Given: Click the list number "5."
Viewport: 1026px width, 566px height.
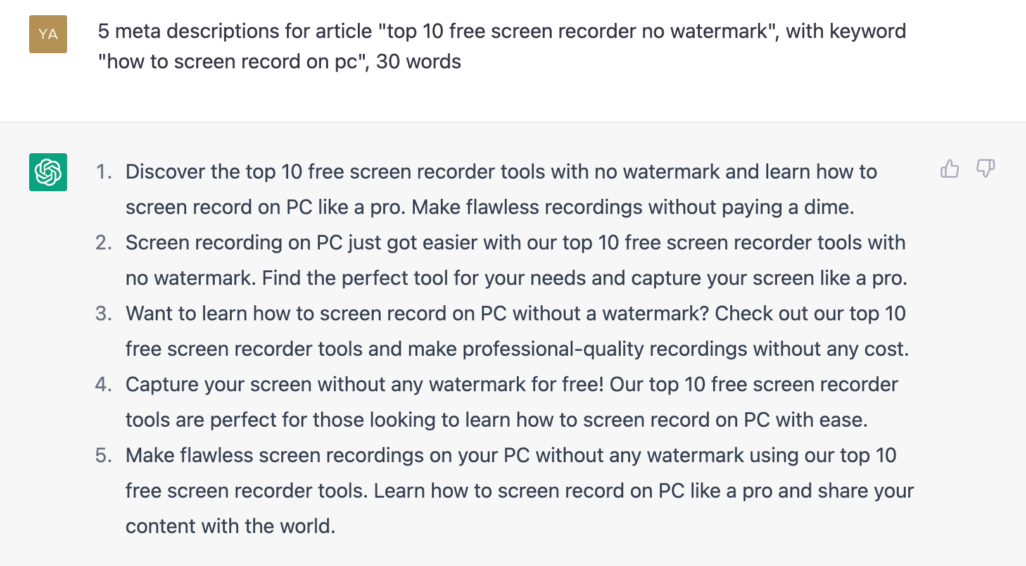Looking at the screenshot, I should coord(104,455).
